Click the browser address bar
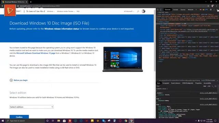Viewport: 219px width, 123px height. [112, 6]
